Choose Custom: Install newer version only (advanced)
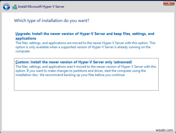This screenshot has width=176, height=133. tap(74, 62)
